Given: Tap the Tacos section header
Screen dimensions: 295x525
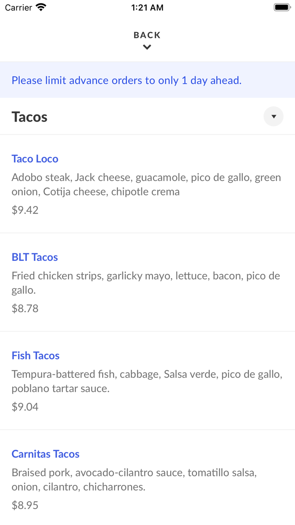Looking at the screenshot, I should click(x=29, y=116).
